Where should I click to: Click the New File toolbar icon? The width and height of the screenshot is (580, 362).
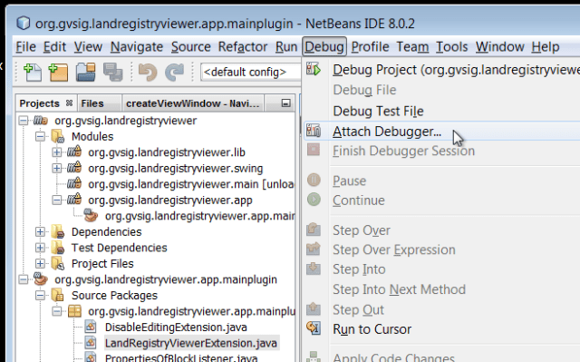click(33, 72)
